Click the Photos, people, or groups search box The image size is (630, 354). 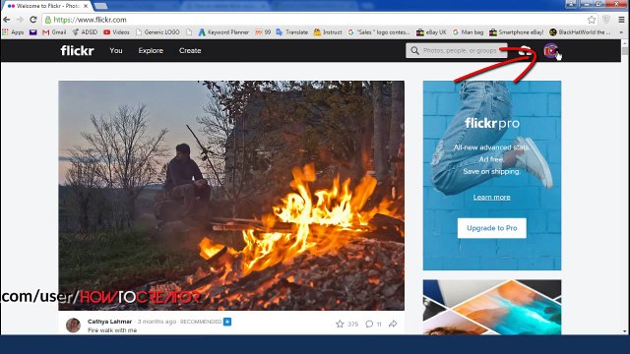pos(457,50)
